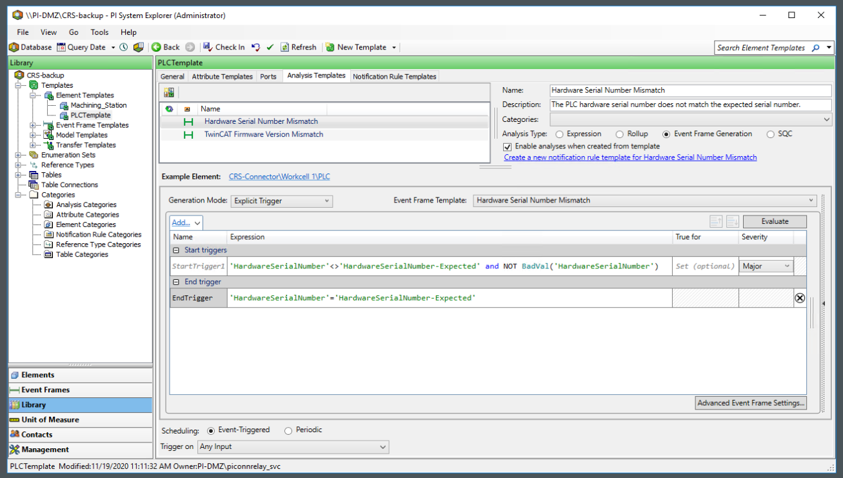Click the Elements navigation icon
This screenshot has height=478, width=843.
tap(15, 375)
